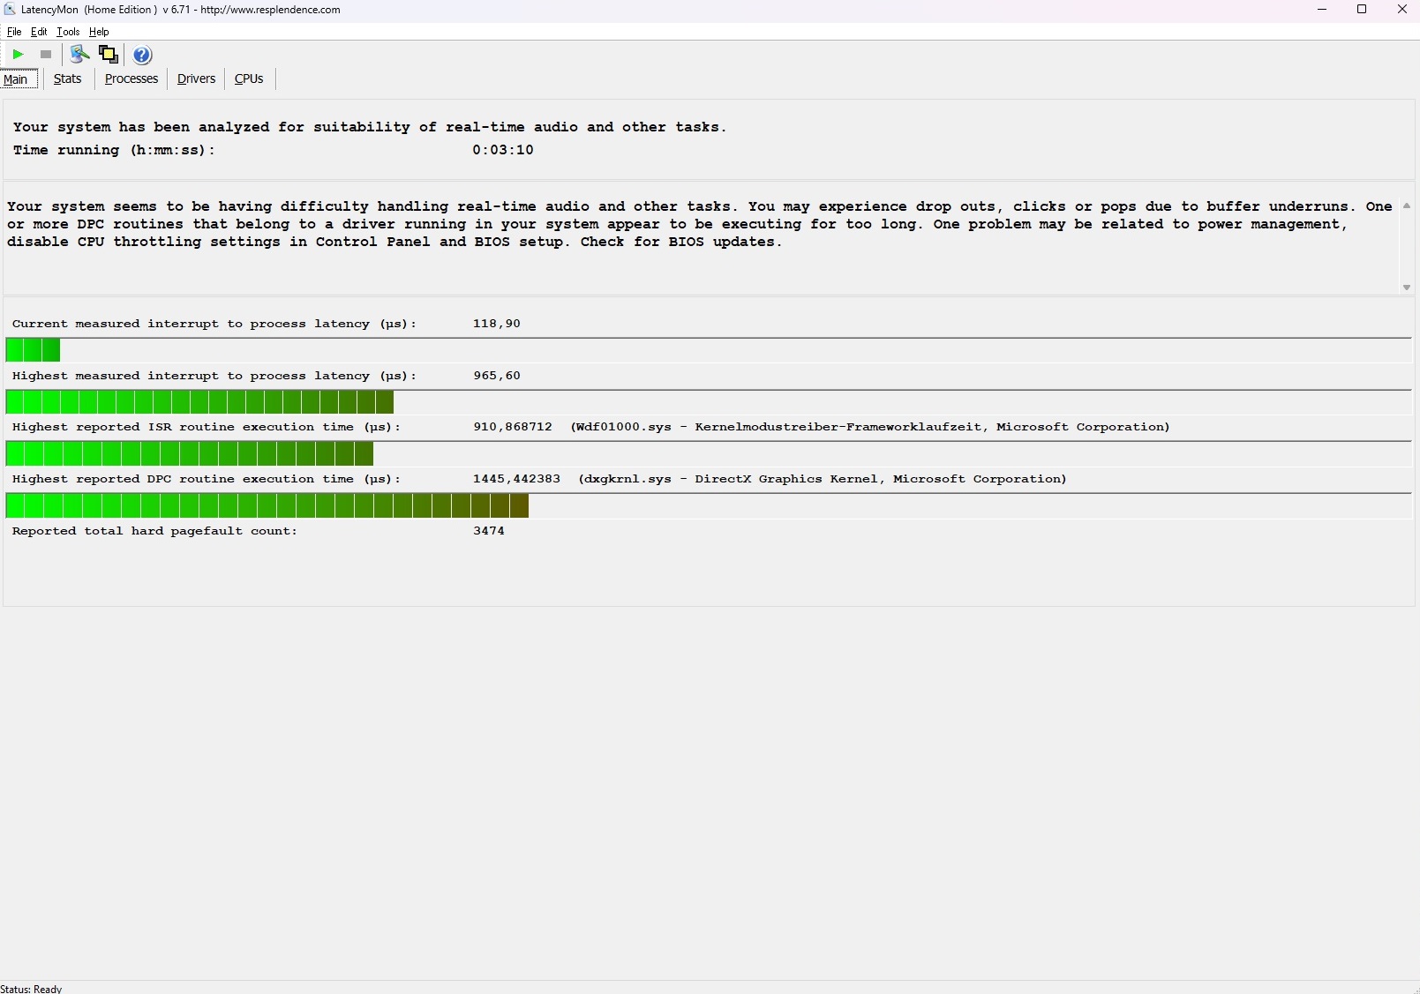Click the message box scroll-down arrow

coord(1406,288)
